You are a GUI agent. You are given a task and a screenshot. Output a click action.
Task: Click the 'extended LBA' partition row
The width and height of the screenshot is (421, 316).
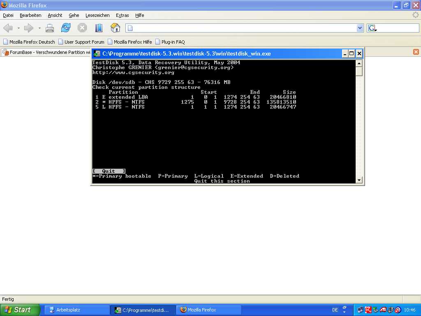196,97
